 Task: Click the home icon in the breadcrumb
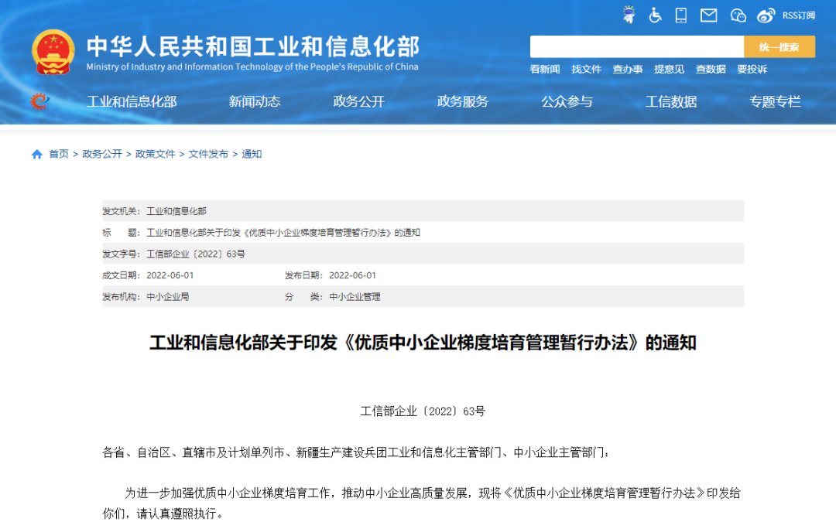(x=36, y=154)
